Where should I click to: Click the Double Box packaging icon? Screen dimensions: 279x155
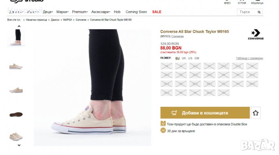click(163, 124)
